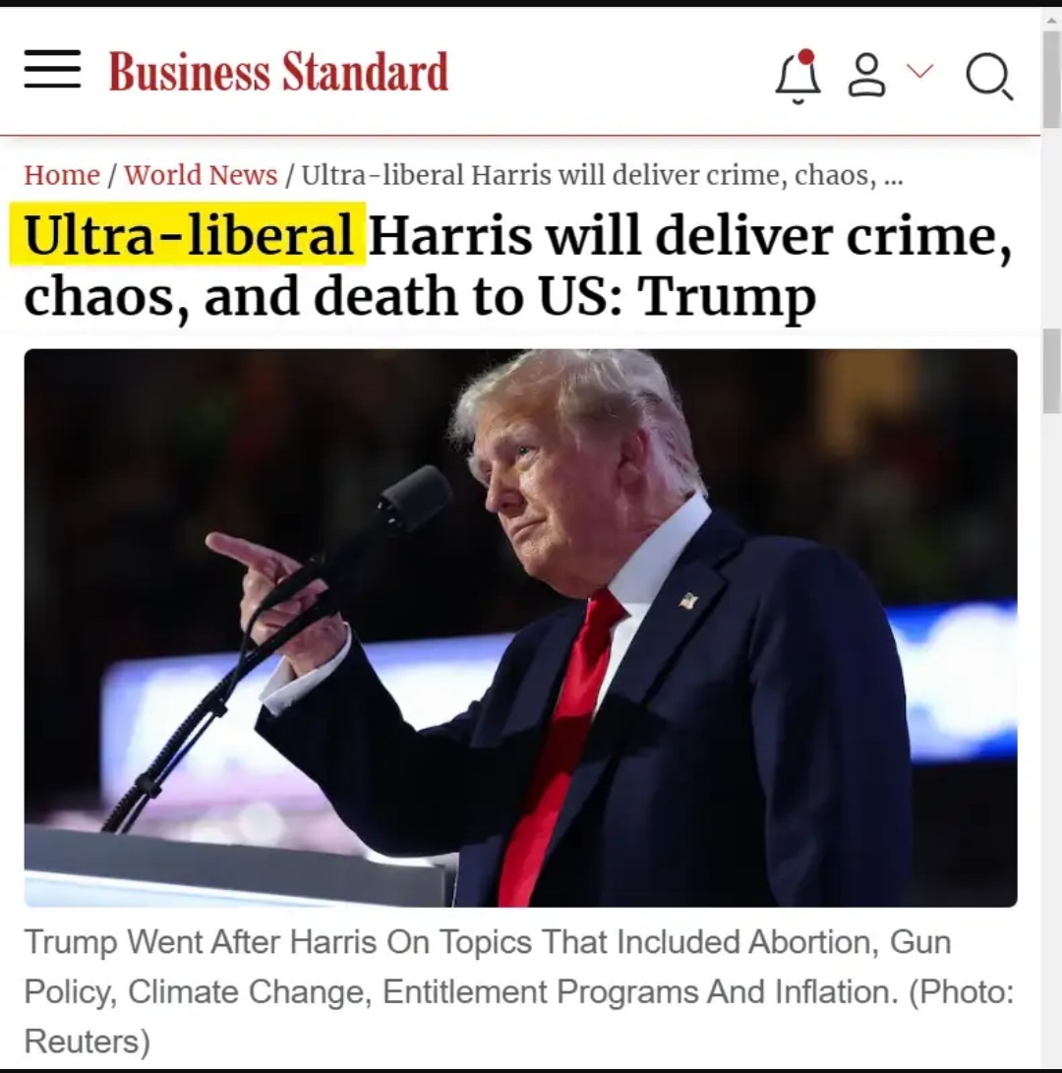This screenshot has height=1073, width=1062.
Task: Go to Home breadcrumb link
Action: click(x=62, y=175)
